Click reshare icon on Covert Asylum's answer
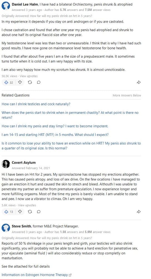Image resolution: width=151 pixels, height=279 pixels. 30,211
